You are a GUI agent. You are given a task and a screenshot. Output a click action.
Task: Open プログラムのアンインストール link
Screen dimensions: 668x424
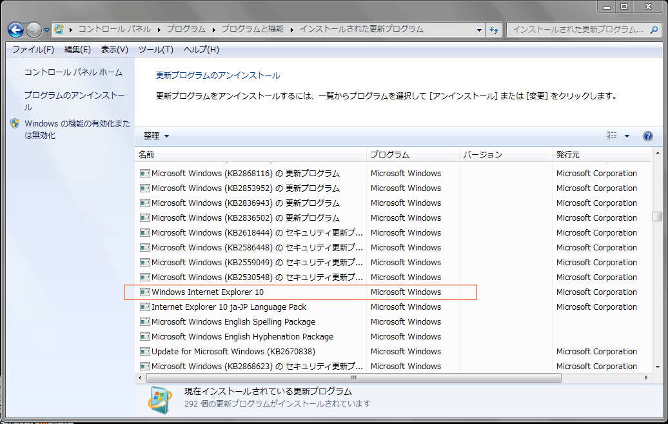coord(75,101)
